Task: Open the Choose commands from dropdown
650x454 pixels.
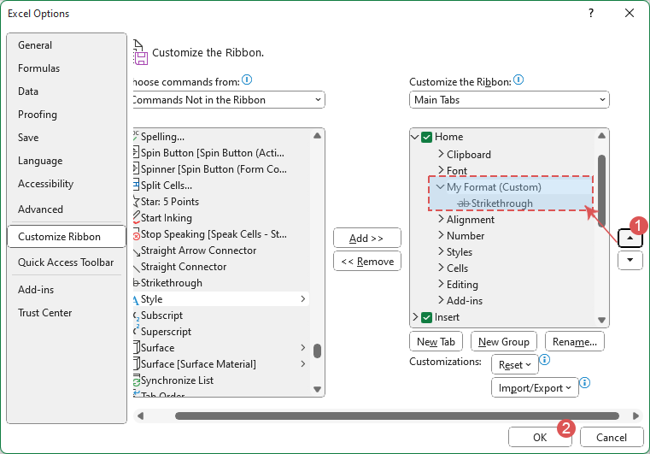Action: (x=226, y=100)
